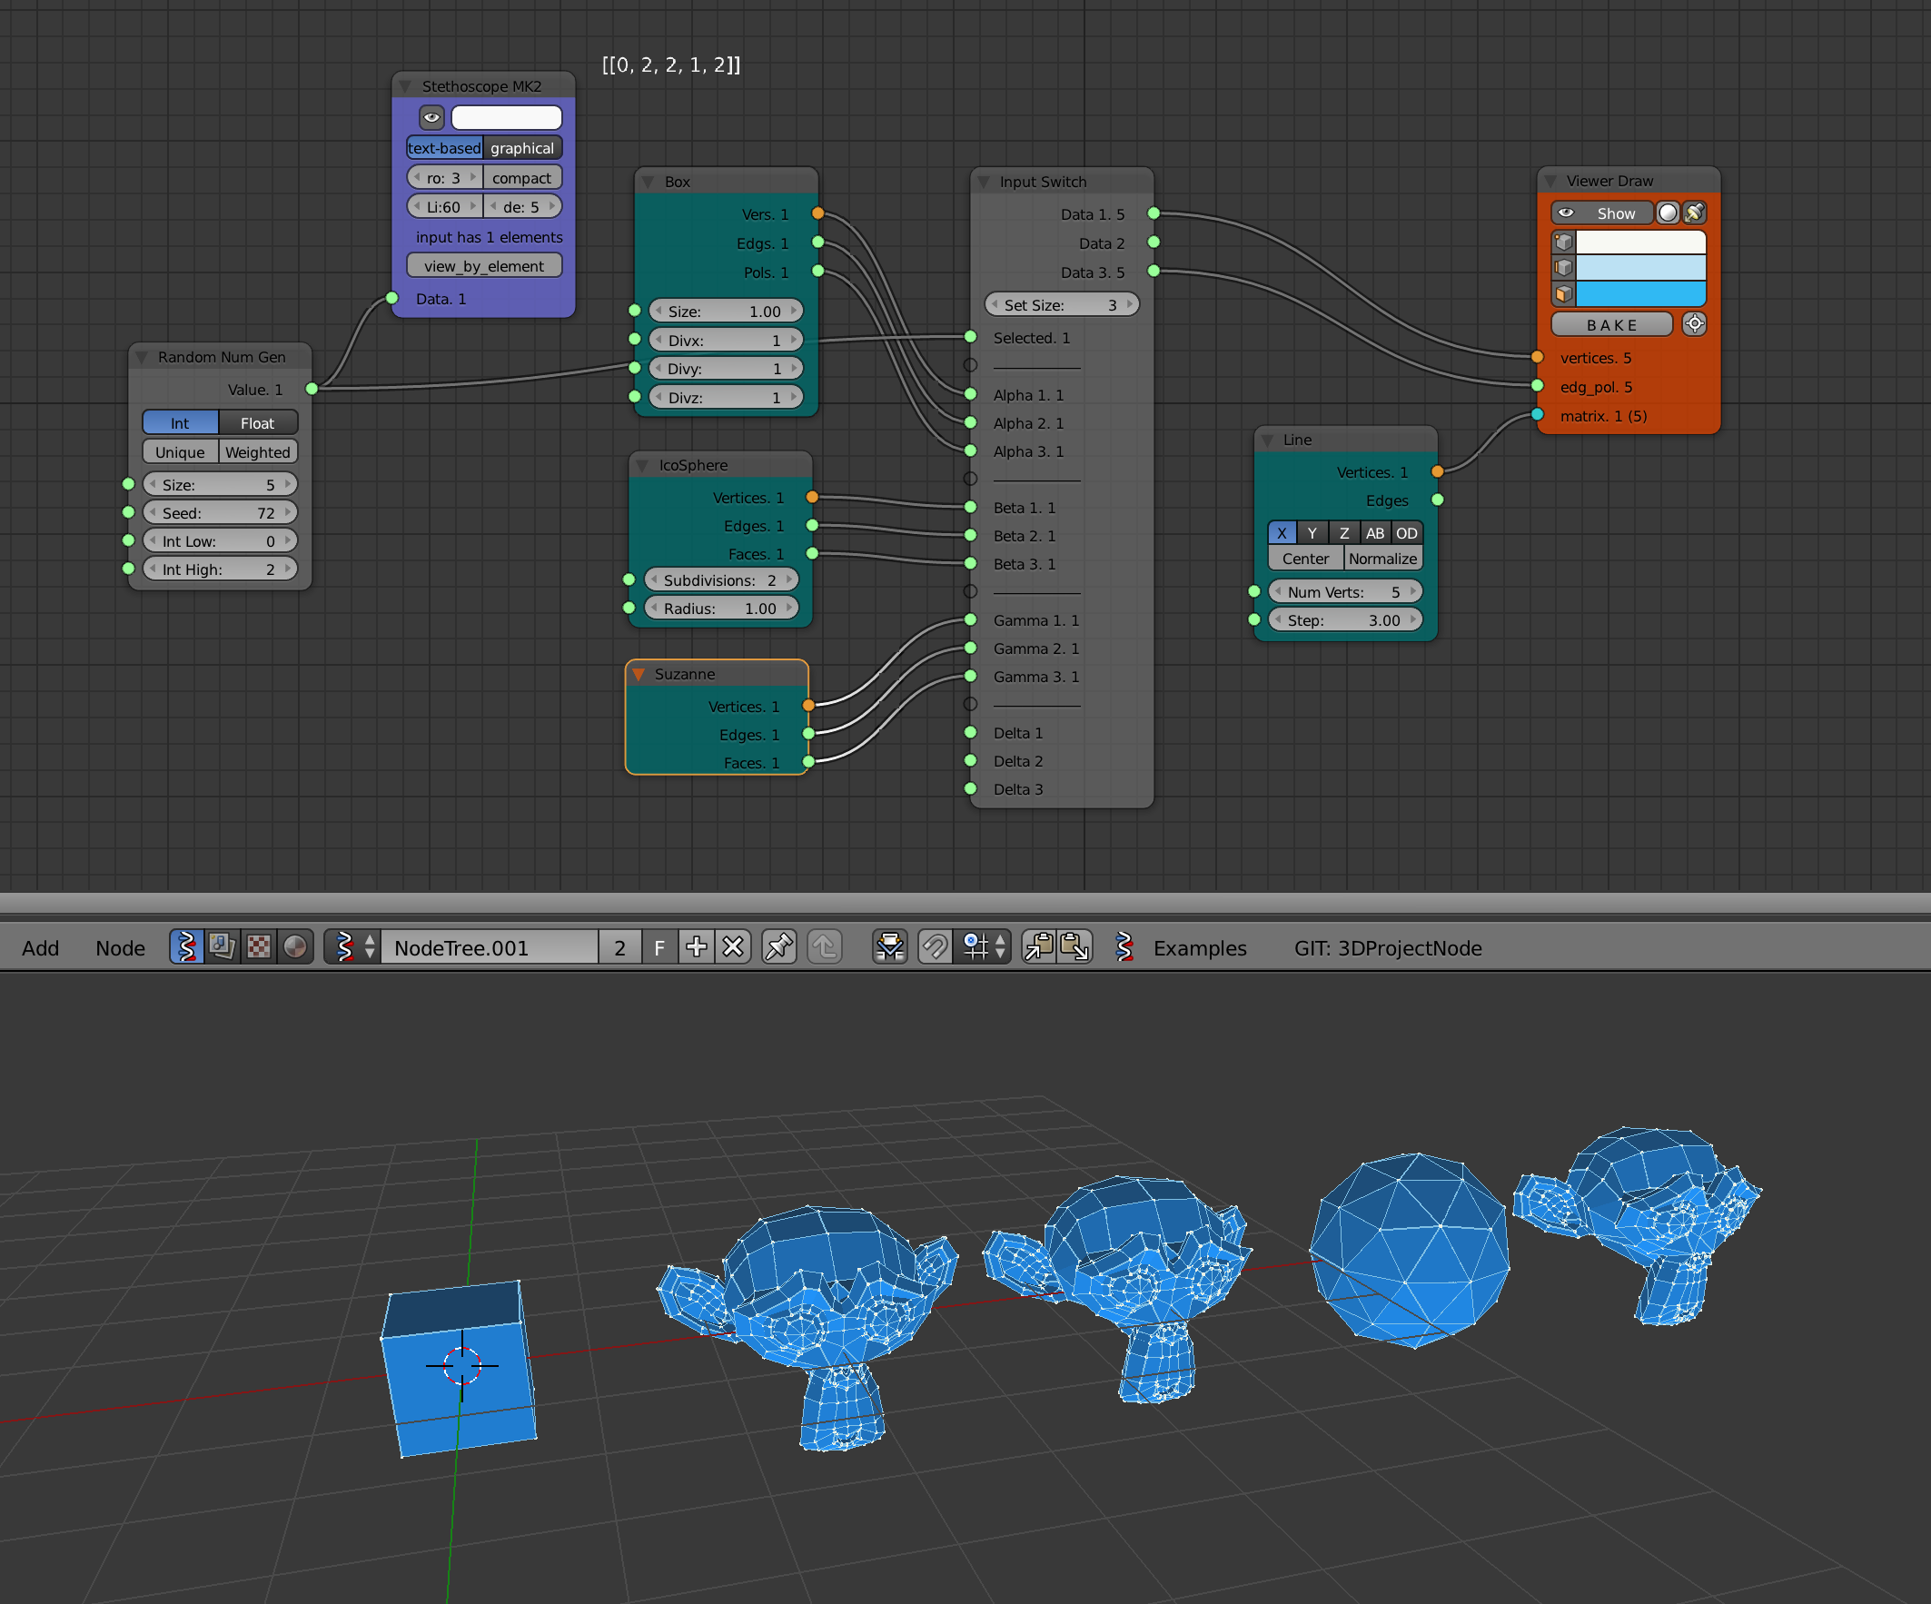Collapse the Box node with triangle
1931x1604 pixels.
tap(648, 182)
